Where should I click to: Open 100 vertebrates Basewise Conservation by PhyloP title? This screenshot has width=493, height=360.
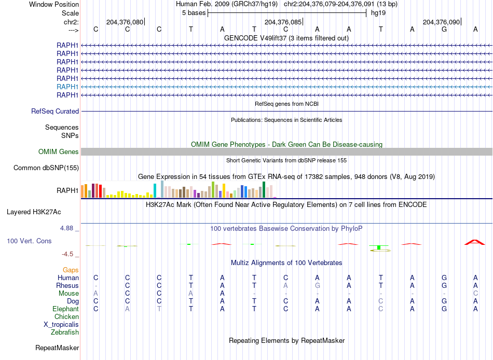(286, 229)
